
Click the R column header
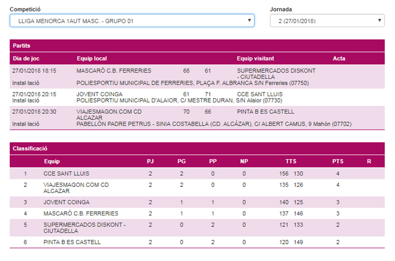tap(369, 161)
